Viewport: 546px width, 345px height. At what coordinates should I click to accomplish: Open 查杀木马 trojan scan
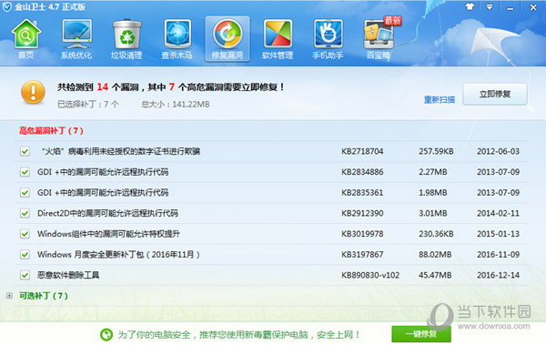click(177, 39)
